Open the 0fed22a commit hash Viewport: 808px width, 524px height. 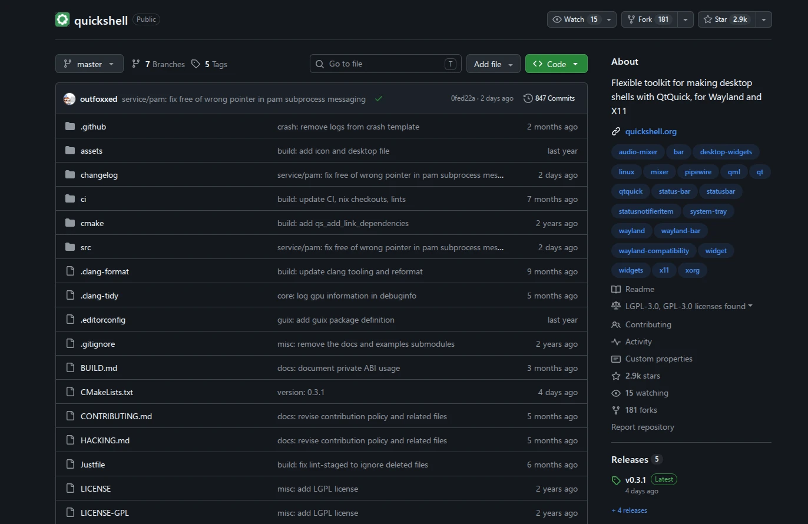point(463,98)
